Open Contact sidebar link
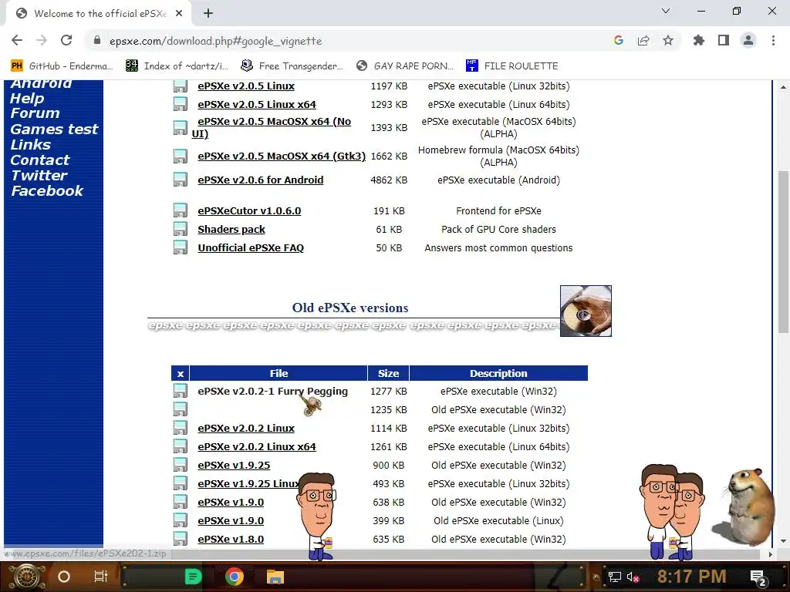Screen dimensions: 790x592 tap(40, 160)
